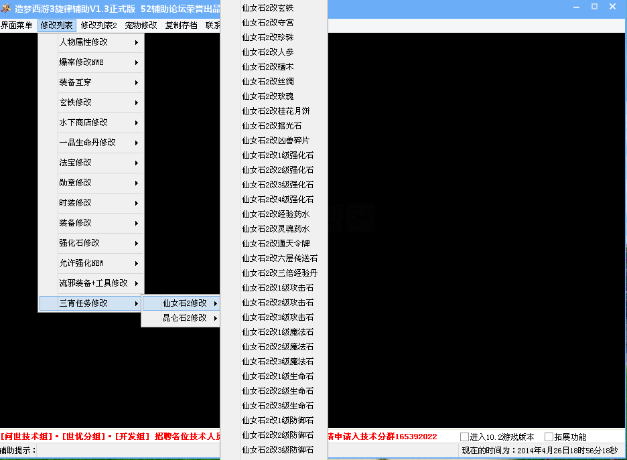627x460 pixels.
Task: Click the 辅助提示 status label
Action: [x=18, y=451]
